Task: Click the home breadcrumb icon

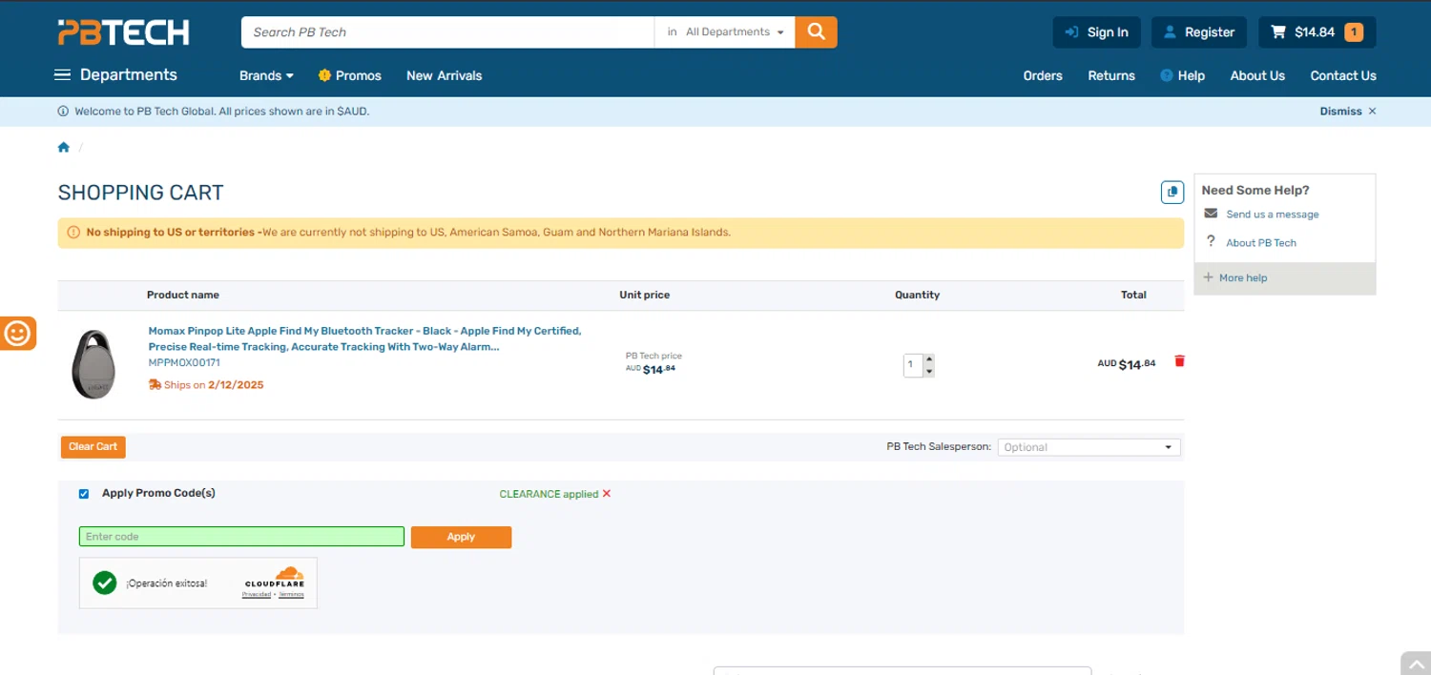Action: point(64,147)
